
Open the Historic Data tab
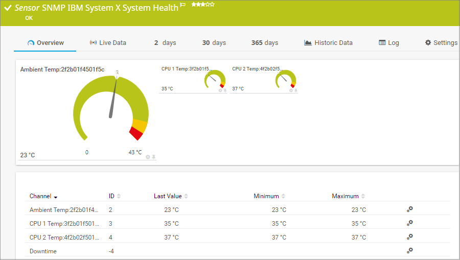coord(328,43)
